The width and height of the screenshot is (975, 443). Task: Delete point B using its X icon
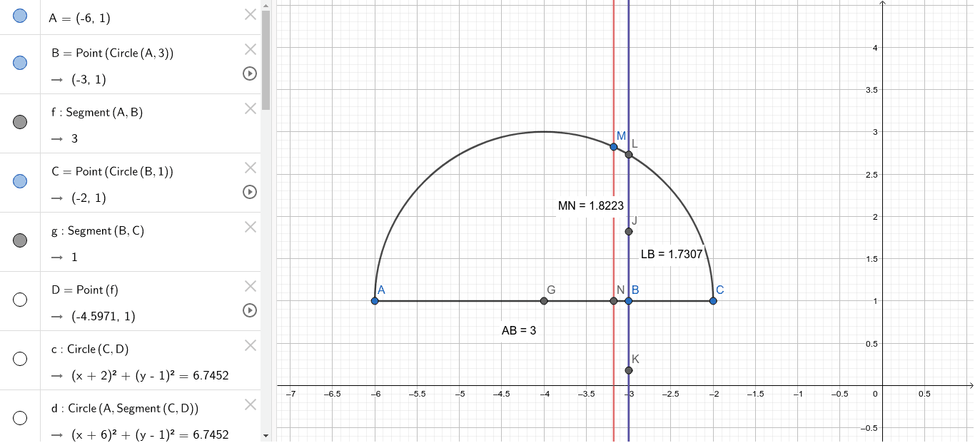250,49
